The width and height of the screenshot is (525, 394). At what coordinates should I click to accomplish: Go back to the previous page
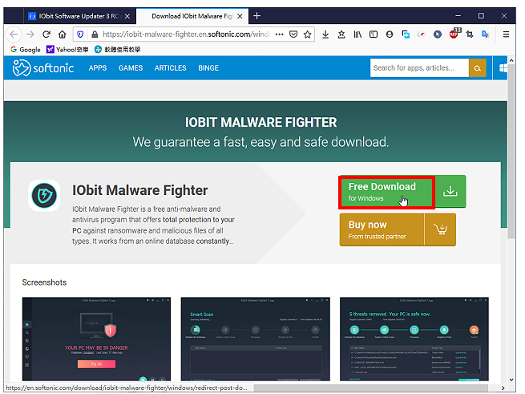pyautogui.click(x=14, y=35)
